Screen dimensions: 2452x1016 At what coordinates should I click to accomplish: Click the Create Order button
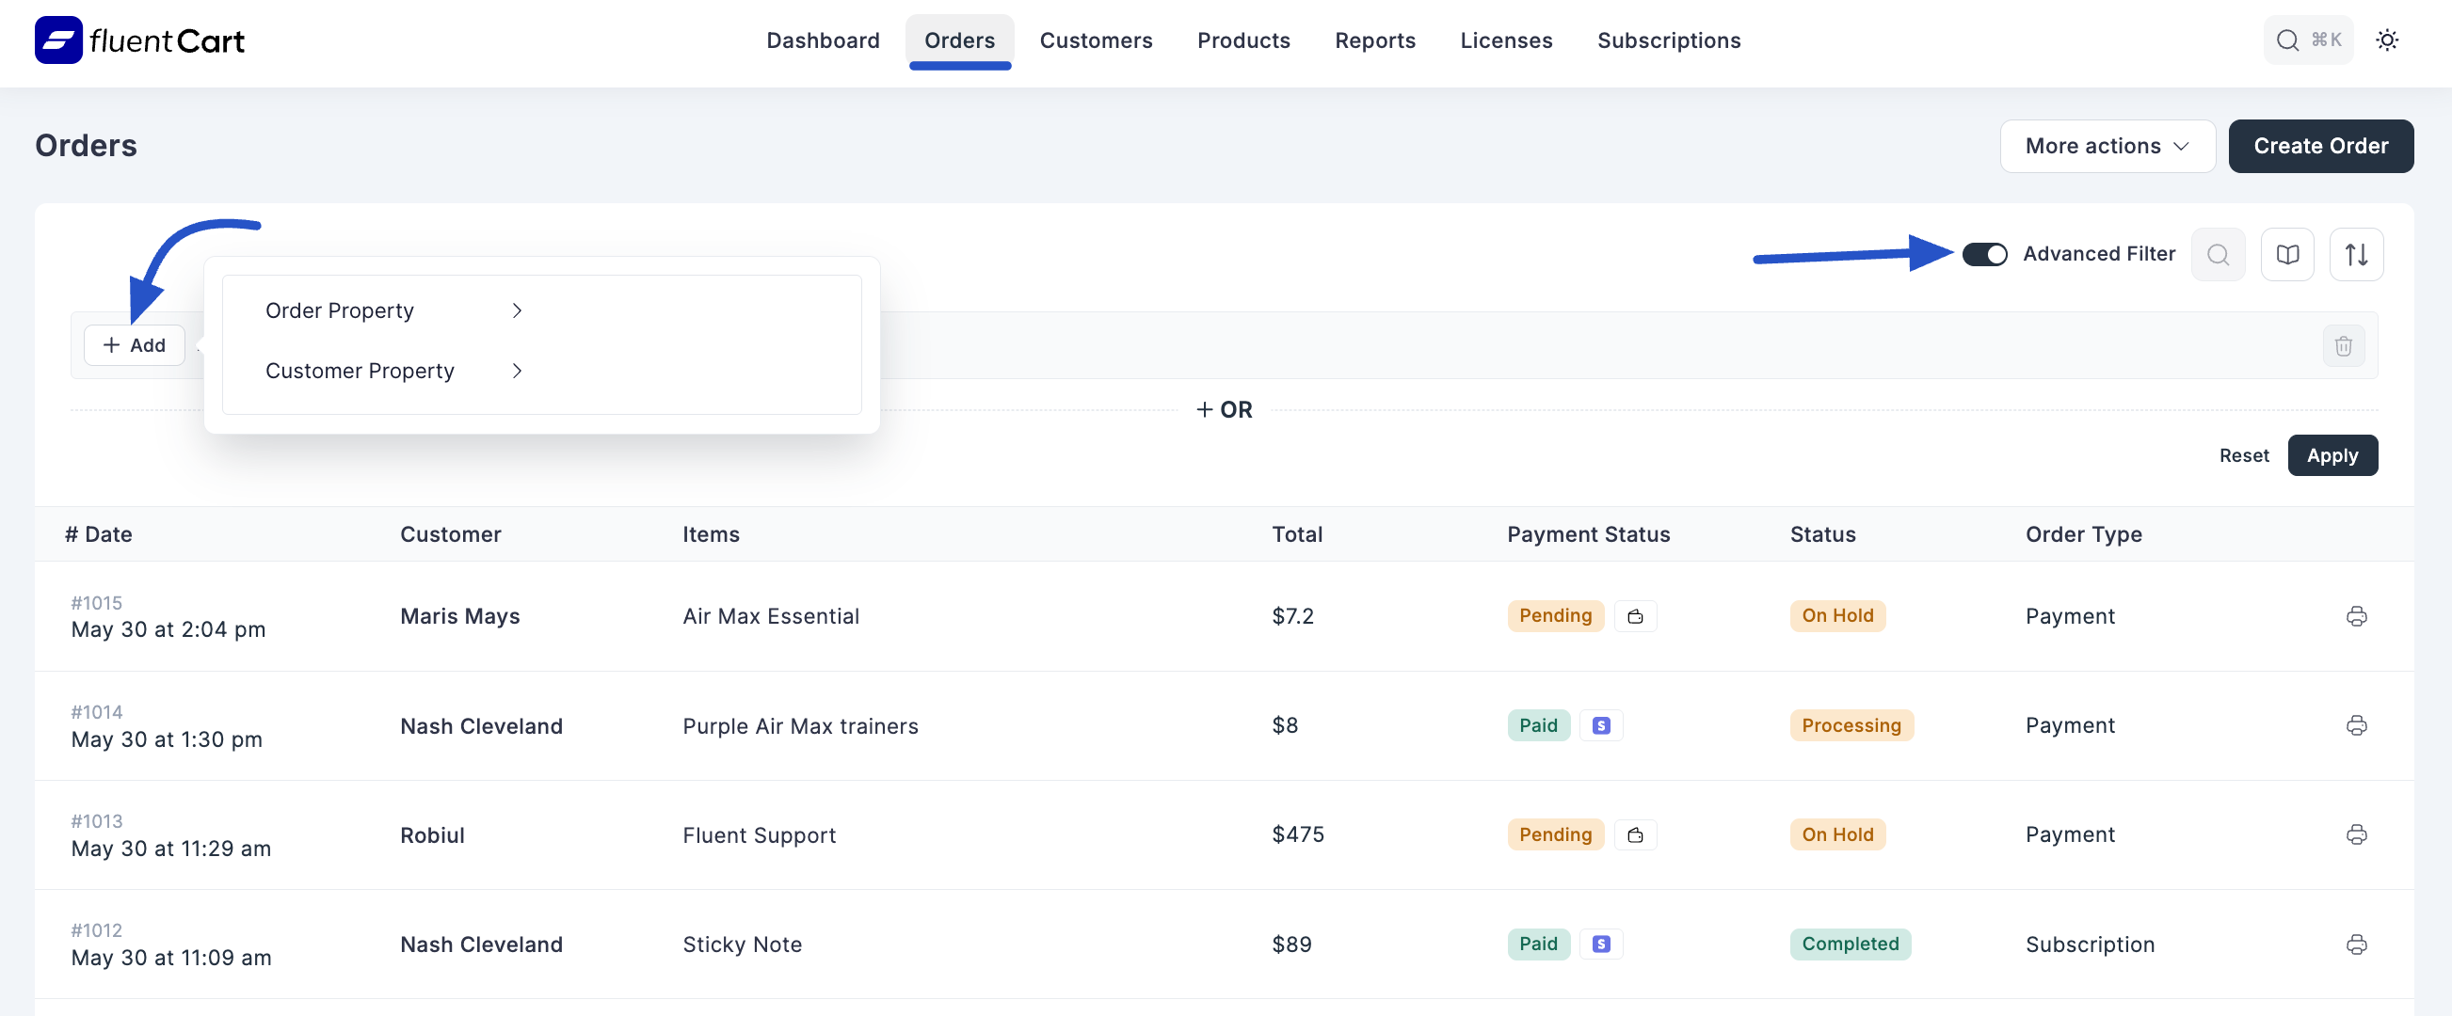click(2320, 146)
